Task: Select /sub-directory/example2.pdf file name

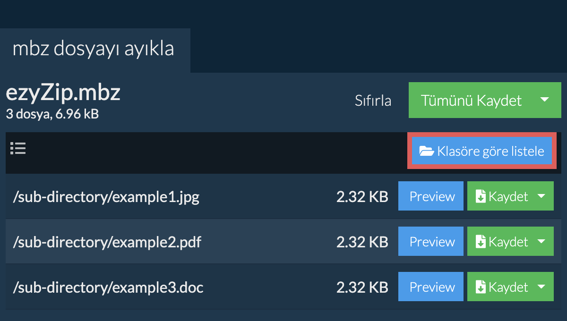Action: tap(107, 242)
